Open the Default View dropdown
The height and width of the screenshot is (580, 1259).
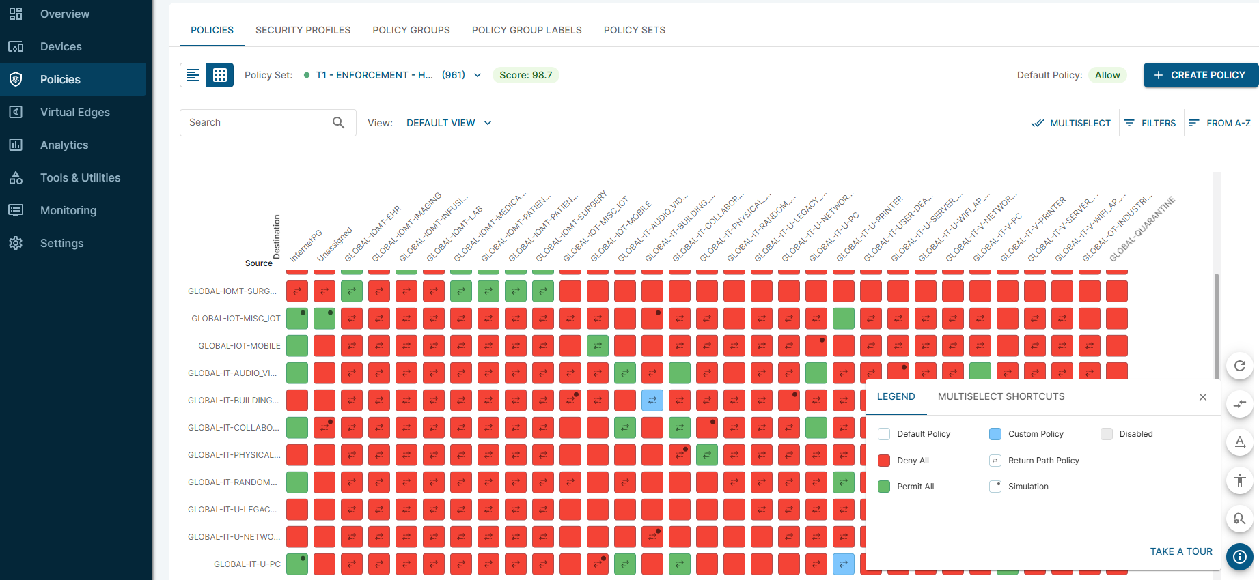pyautogui.click(x=448, y=123)
